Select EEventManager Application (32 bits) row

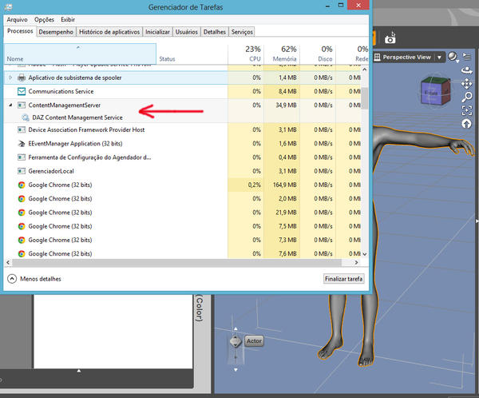(182, 144)
